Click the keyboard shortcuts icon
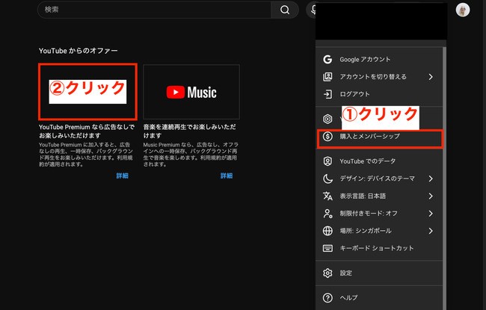This screenshot has width=486, height=310. pos(327,248)
